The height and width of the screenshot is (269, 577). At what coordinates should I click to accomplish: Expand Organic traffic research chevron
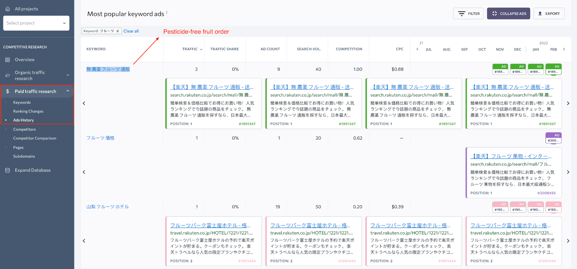67,75
